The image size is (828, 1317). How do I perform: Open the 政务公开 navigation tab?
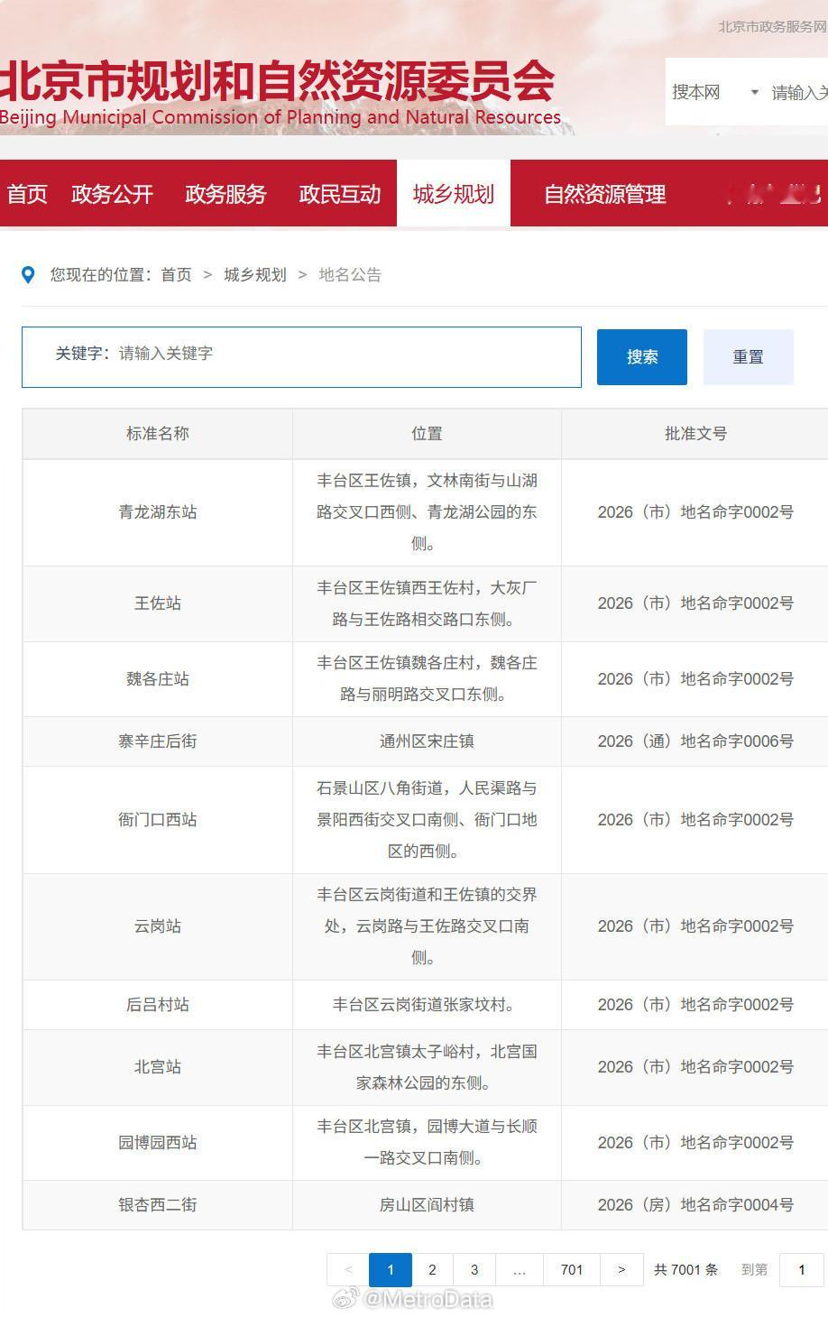(x=113, y=194)
